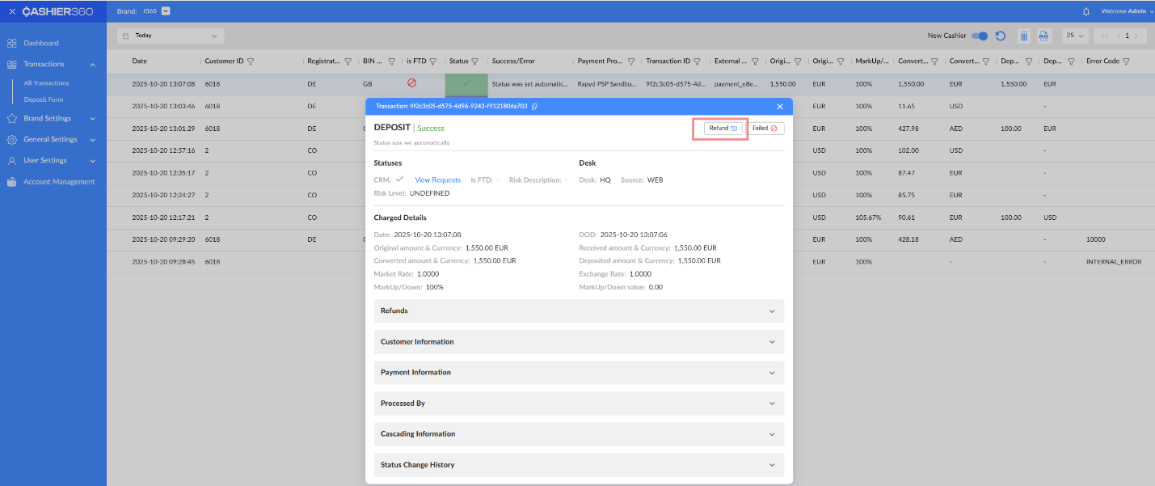1155x486 pixels.
Task: Close the sidebar with the X icon
Action: point(12,11)
